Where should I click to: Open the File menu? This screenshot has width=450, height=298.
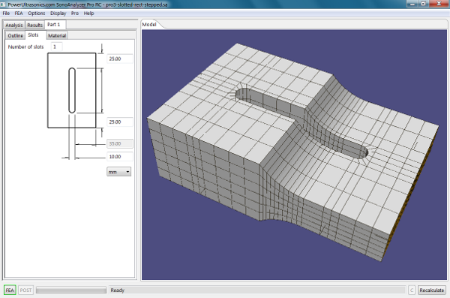(6, 14)
